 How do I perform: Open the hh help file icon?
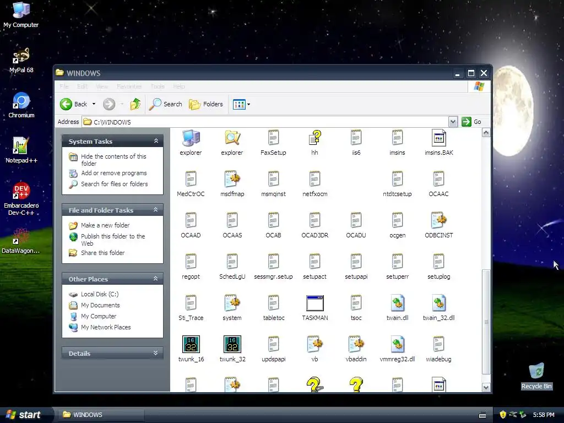314,138
